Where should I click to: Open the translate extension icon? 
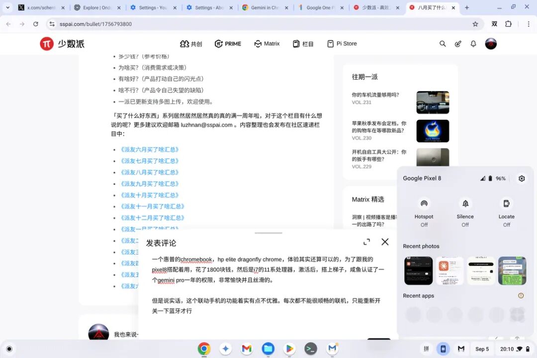click(x=495, y=24)
